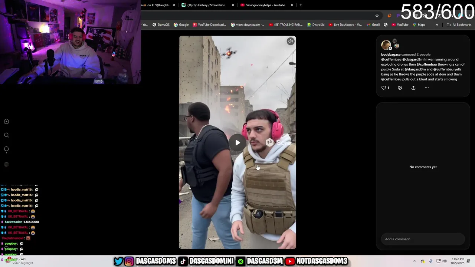Open video downloader bookmark
Screen dimensions: 475x267
click(248, 25)
